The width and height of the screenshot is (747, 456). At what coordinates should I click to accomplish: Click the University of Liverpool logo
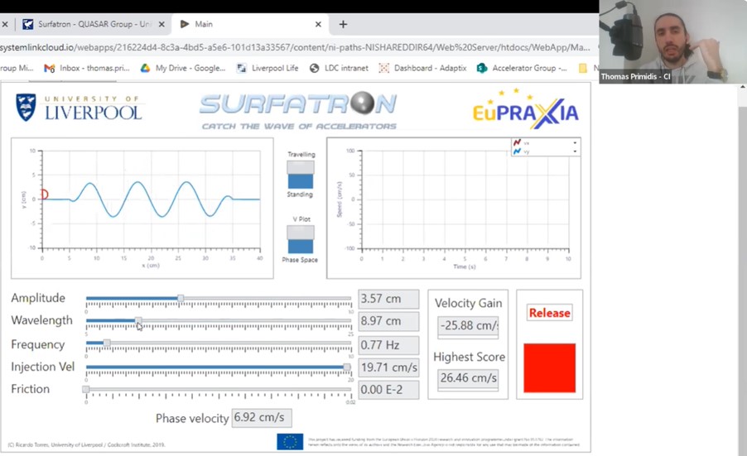click(x=79, y=107)
